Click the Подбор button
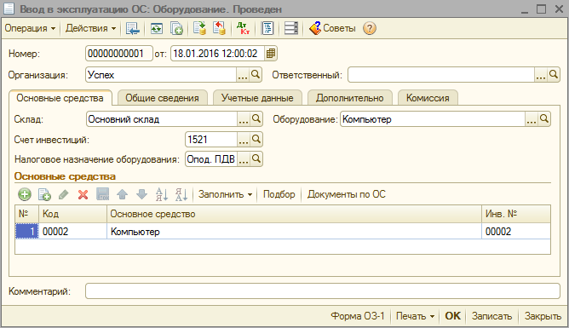569x328 pixels. click(279, 194)
